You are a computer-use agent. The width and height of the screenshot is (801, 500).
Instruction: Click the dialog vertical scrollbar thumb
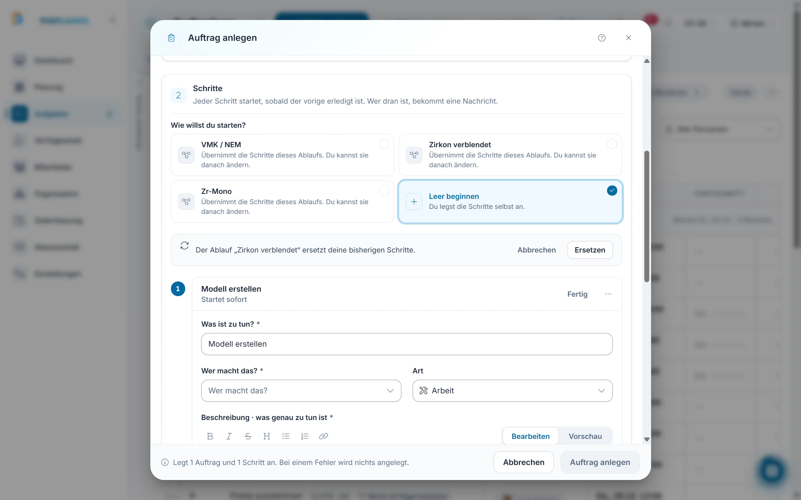coord(646,216)
